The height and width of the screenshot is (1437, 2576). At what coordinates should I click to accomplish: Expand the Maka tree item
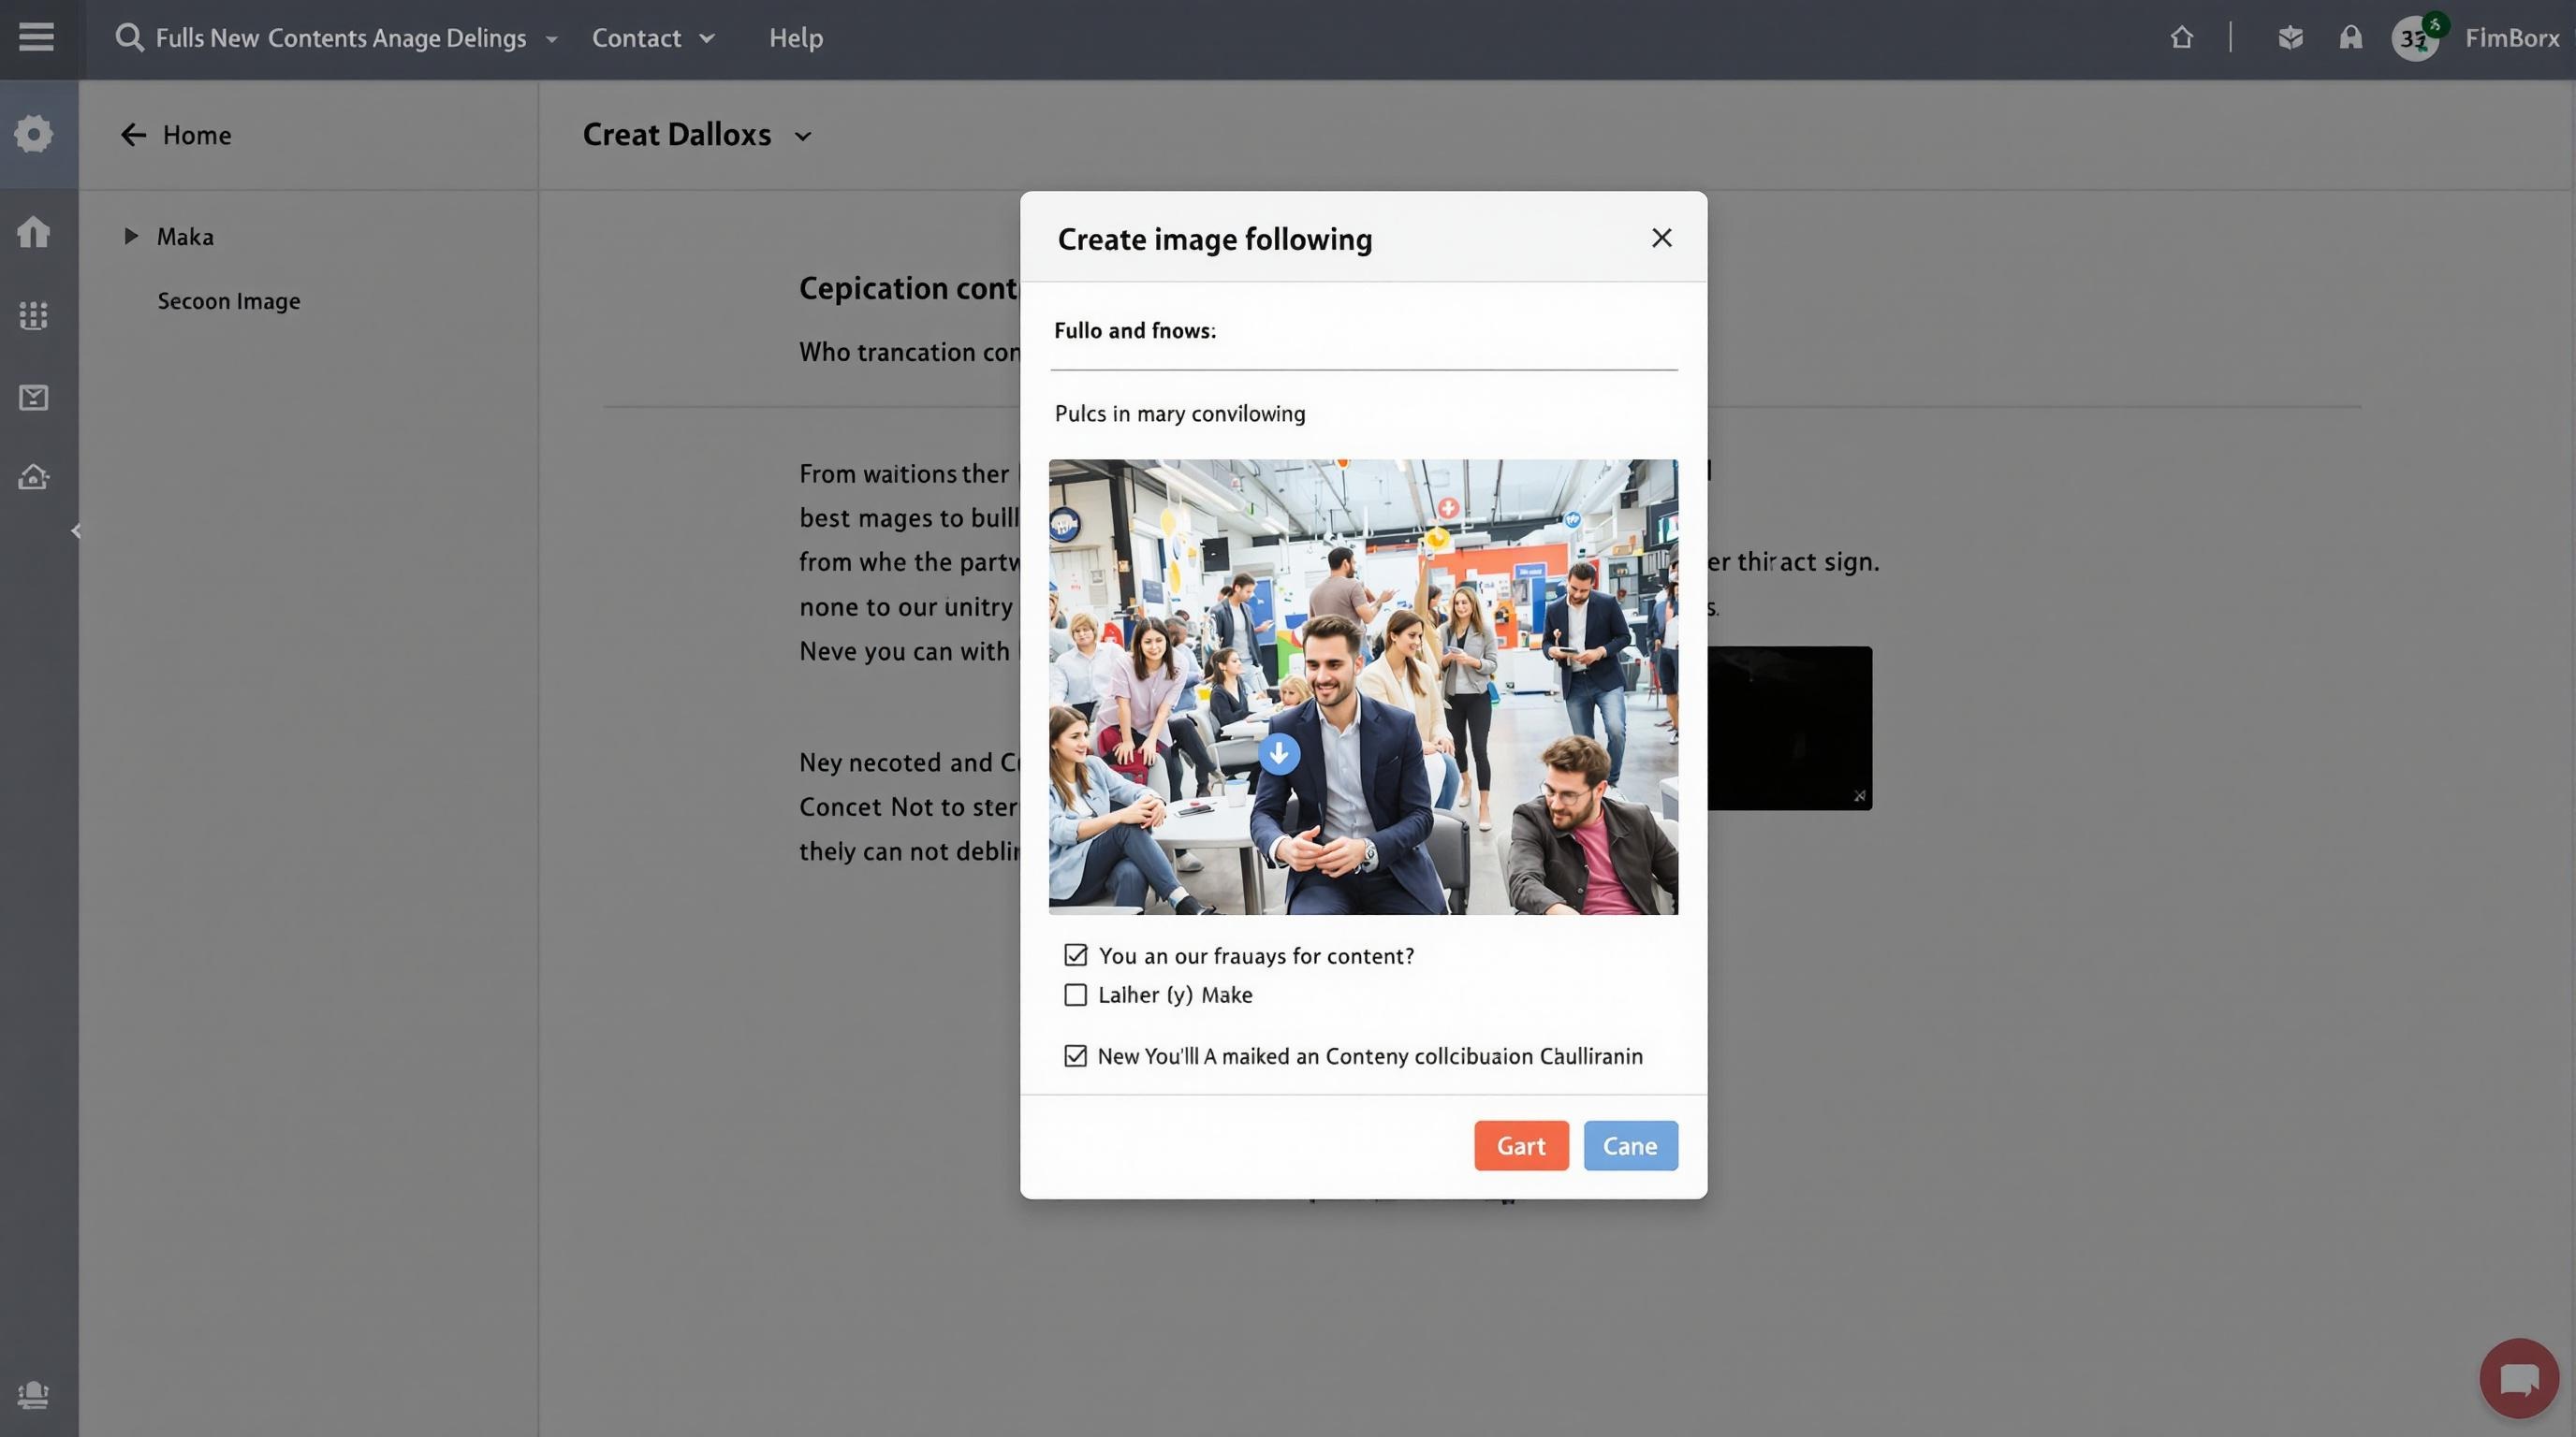[x=131, y=237]
